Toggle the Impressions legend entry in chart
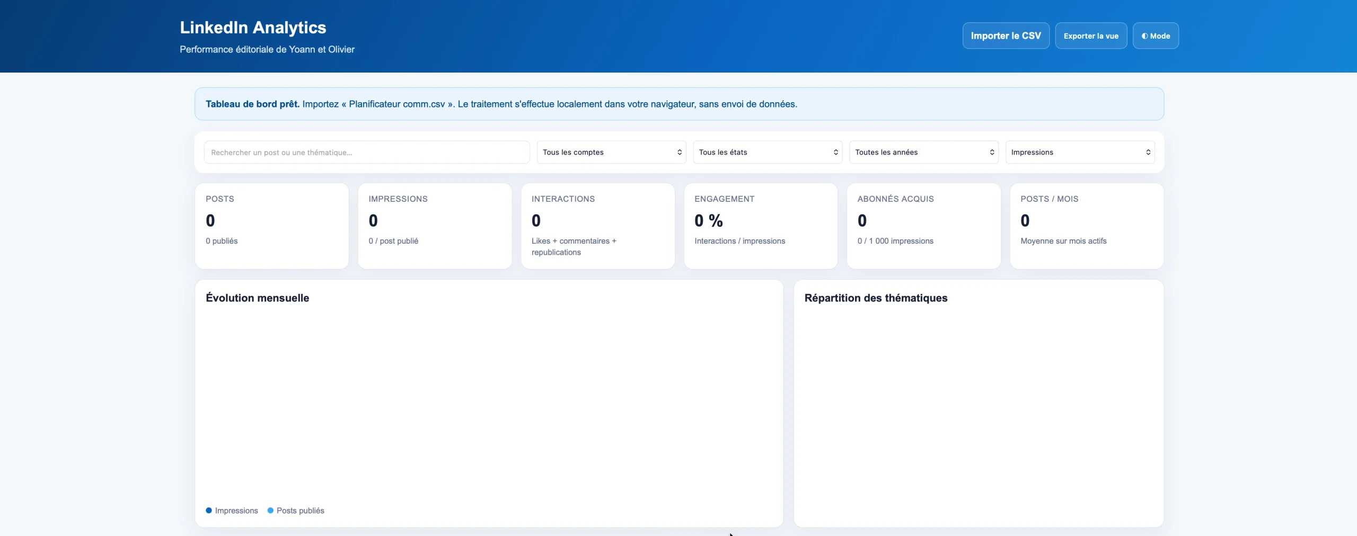The width and height of the screenshot is (1357, 536). pos(232,511)
